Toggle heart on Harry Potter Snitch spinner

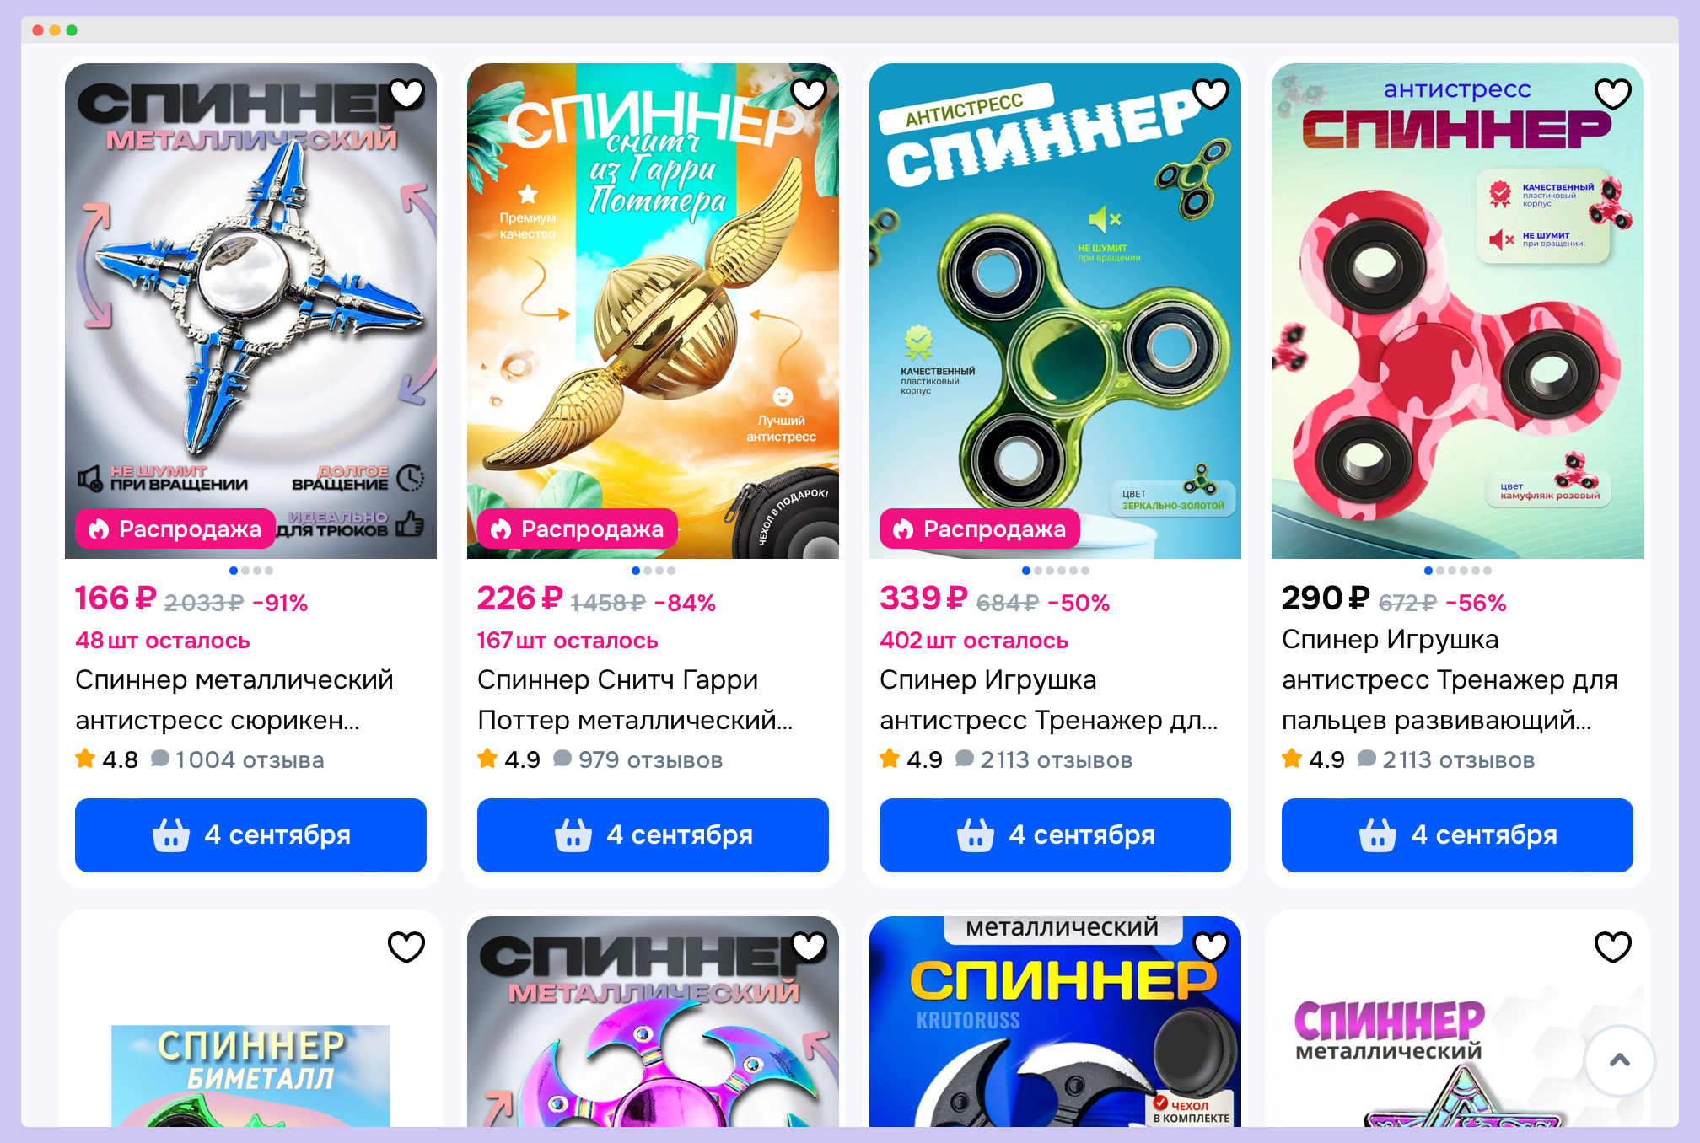click(x=809, y=94)
